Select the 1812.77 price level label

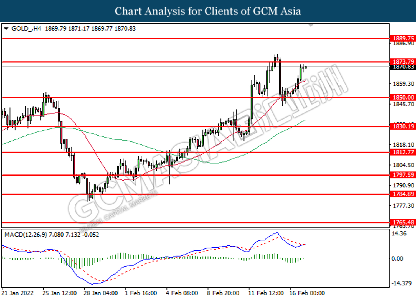(403, 152)
